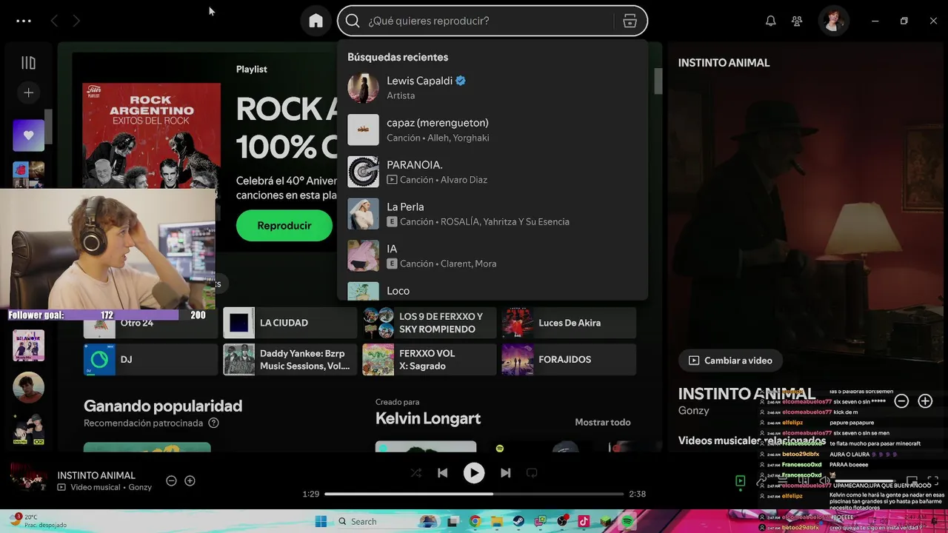This screenshot has width=948, height=533.
Task: Click 'Mostrar todo' link
Action: click(x=603, y=422)
